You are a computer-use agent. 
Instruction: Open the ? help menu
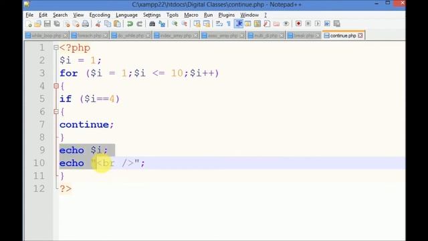coord(265,15)
